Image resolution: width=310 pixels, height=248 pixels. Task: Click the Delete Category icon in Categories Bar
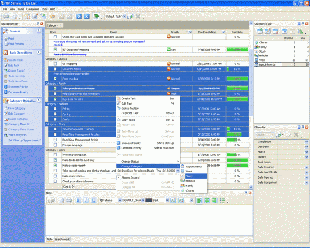point(276,31)
